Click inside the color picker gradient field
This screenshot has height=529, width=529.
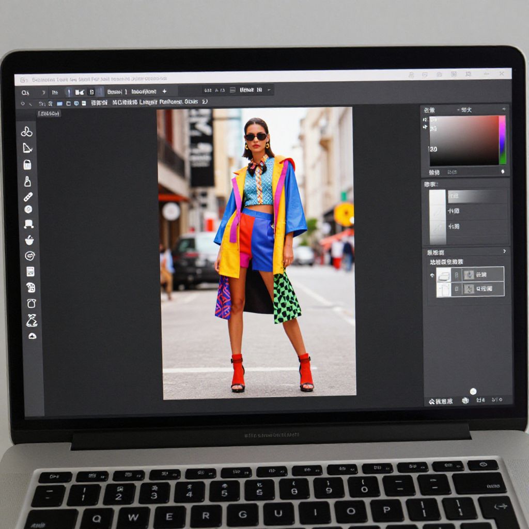tap(463, 139)
